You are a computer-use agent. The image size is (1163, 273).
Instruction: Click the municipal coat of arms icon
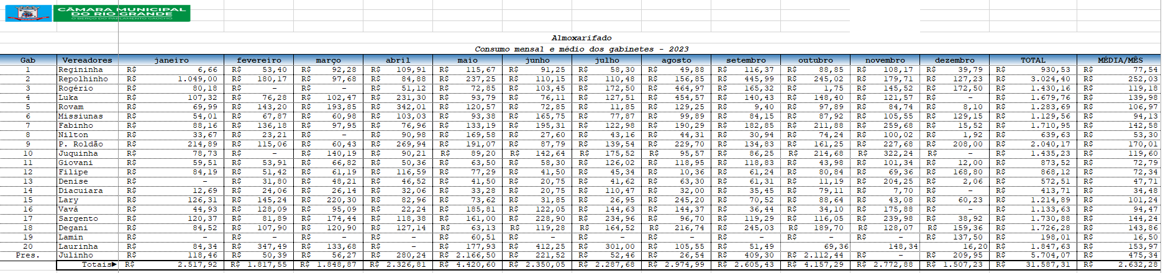pyautogui.click(x=28, y=13)
